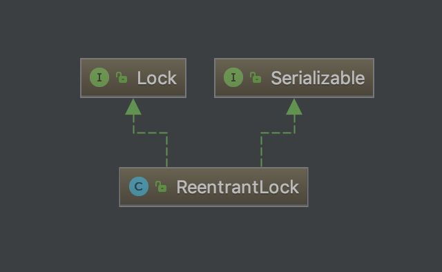Viewport: 442px width, 272px height.
Task: Select dashed segment just below Serializable's arrowhead
Action: 294,124
